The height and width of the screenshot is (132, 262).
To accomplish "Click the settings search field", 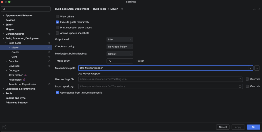I will (26, 9).
